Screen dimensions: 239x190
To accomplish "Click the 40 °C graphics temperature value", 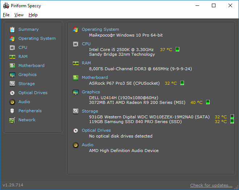I will (197, 102).
